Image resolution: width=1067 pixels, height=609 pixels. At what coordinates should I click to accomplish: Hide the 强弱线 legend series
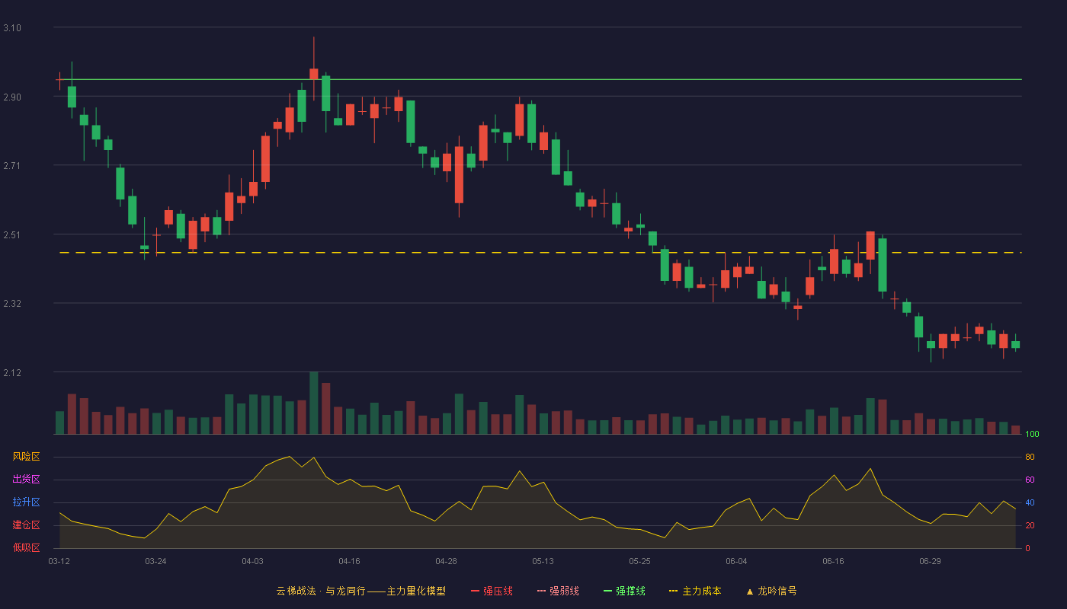558,591
